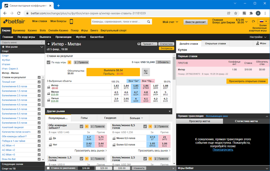Open the Покер tab
This screenshot has height=171, width=270.
(74, 31)
